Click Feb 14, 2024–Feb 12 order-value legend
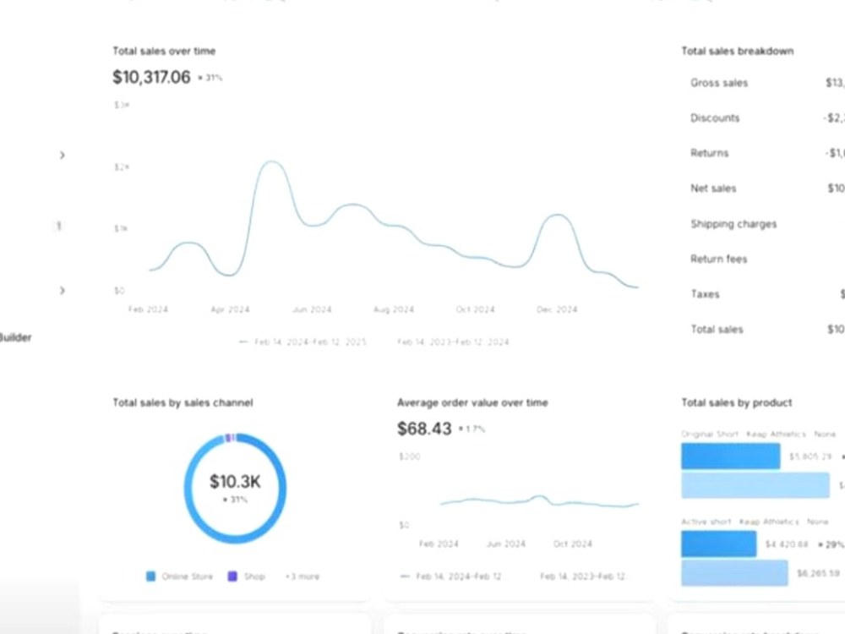Screen dimensions: 845x634 tap(451, 577)
